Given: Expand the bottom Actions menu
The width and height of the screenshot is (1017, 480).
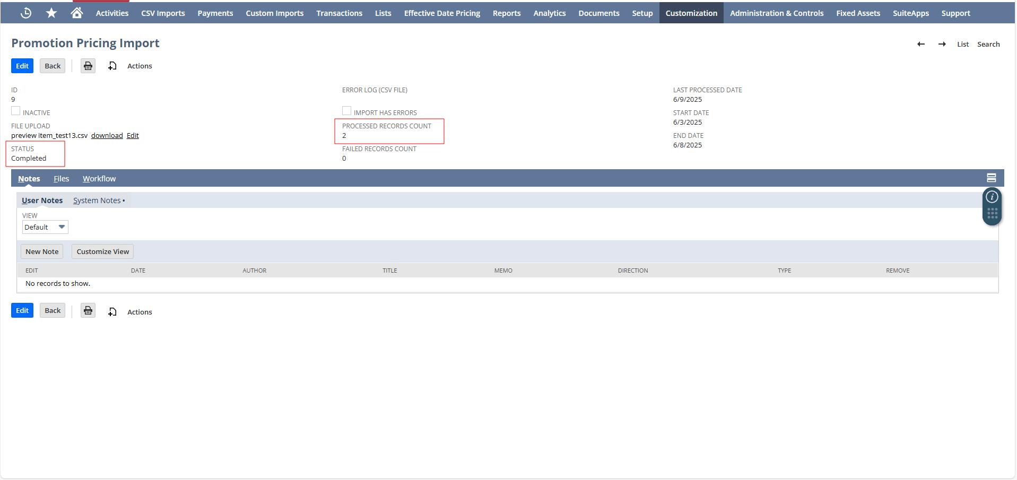Looking at the screenshot, I should point(140,312).
